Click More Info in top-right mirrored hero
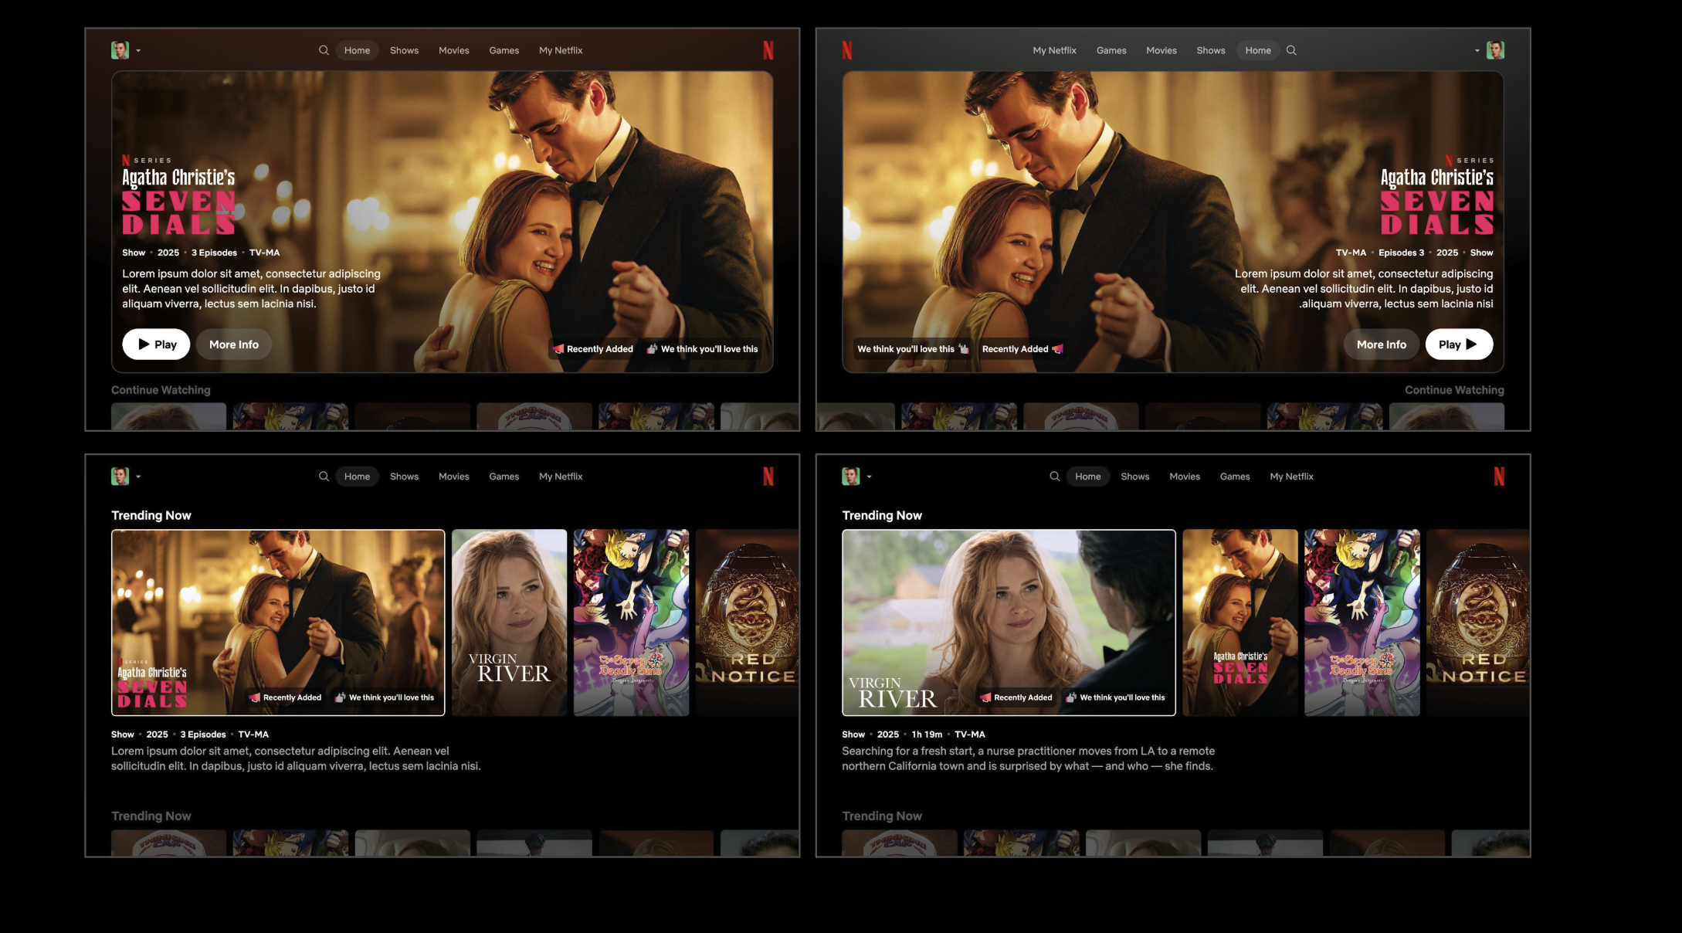This screenshot has height=933, width=1682. point(1382,344)
